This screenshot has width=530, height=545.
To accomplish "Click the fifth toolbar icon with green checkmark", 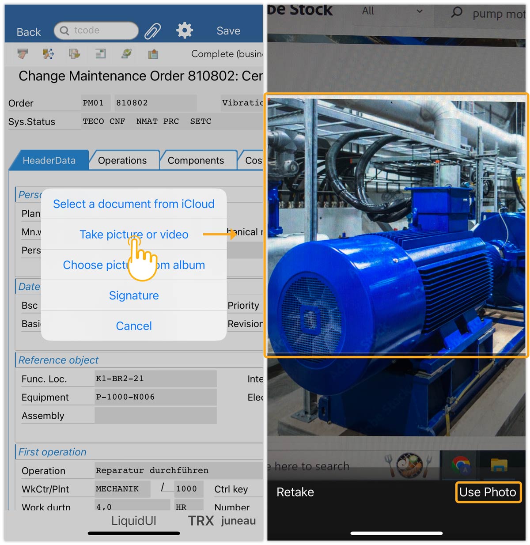I will pyautogui.click(x=126, y=54).
